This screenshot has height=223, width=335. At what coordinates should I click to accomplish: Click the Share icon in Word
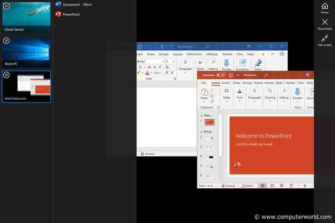coord(263,54)
